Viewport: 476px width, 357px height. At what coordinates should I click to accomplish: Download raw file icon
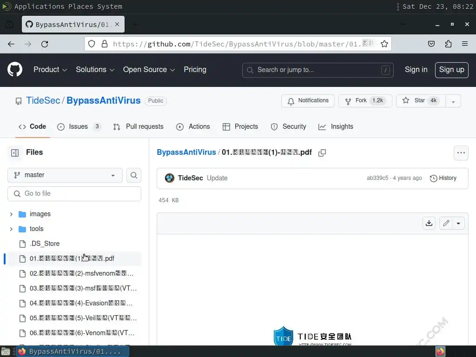429,224
